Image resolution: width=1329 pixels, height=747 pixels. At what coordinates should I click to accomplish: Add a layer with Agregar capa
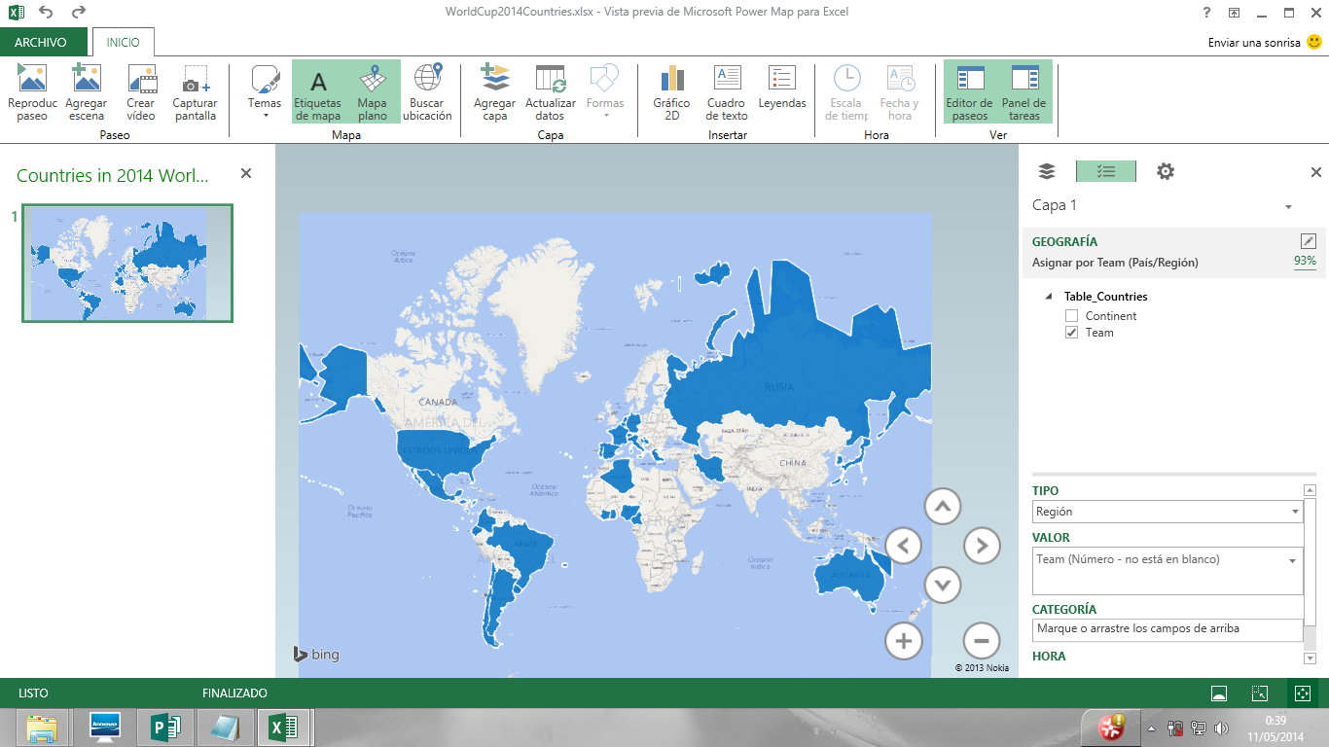click(x=495, y=92)
